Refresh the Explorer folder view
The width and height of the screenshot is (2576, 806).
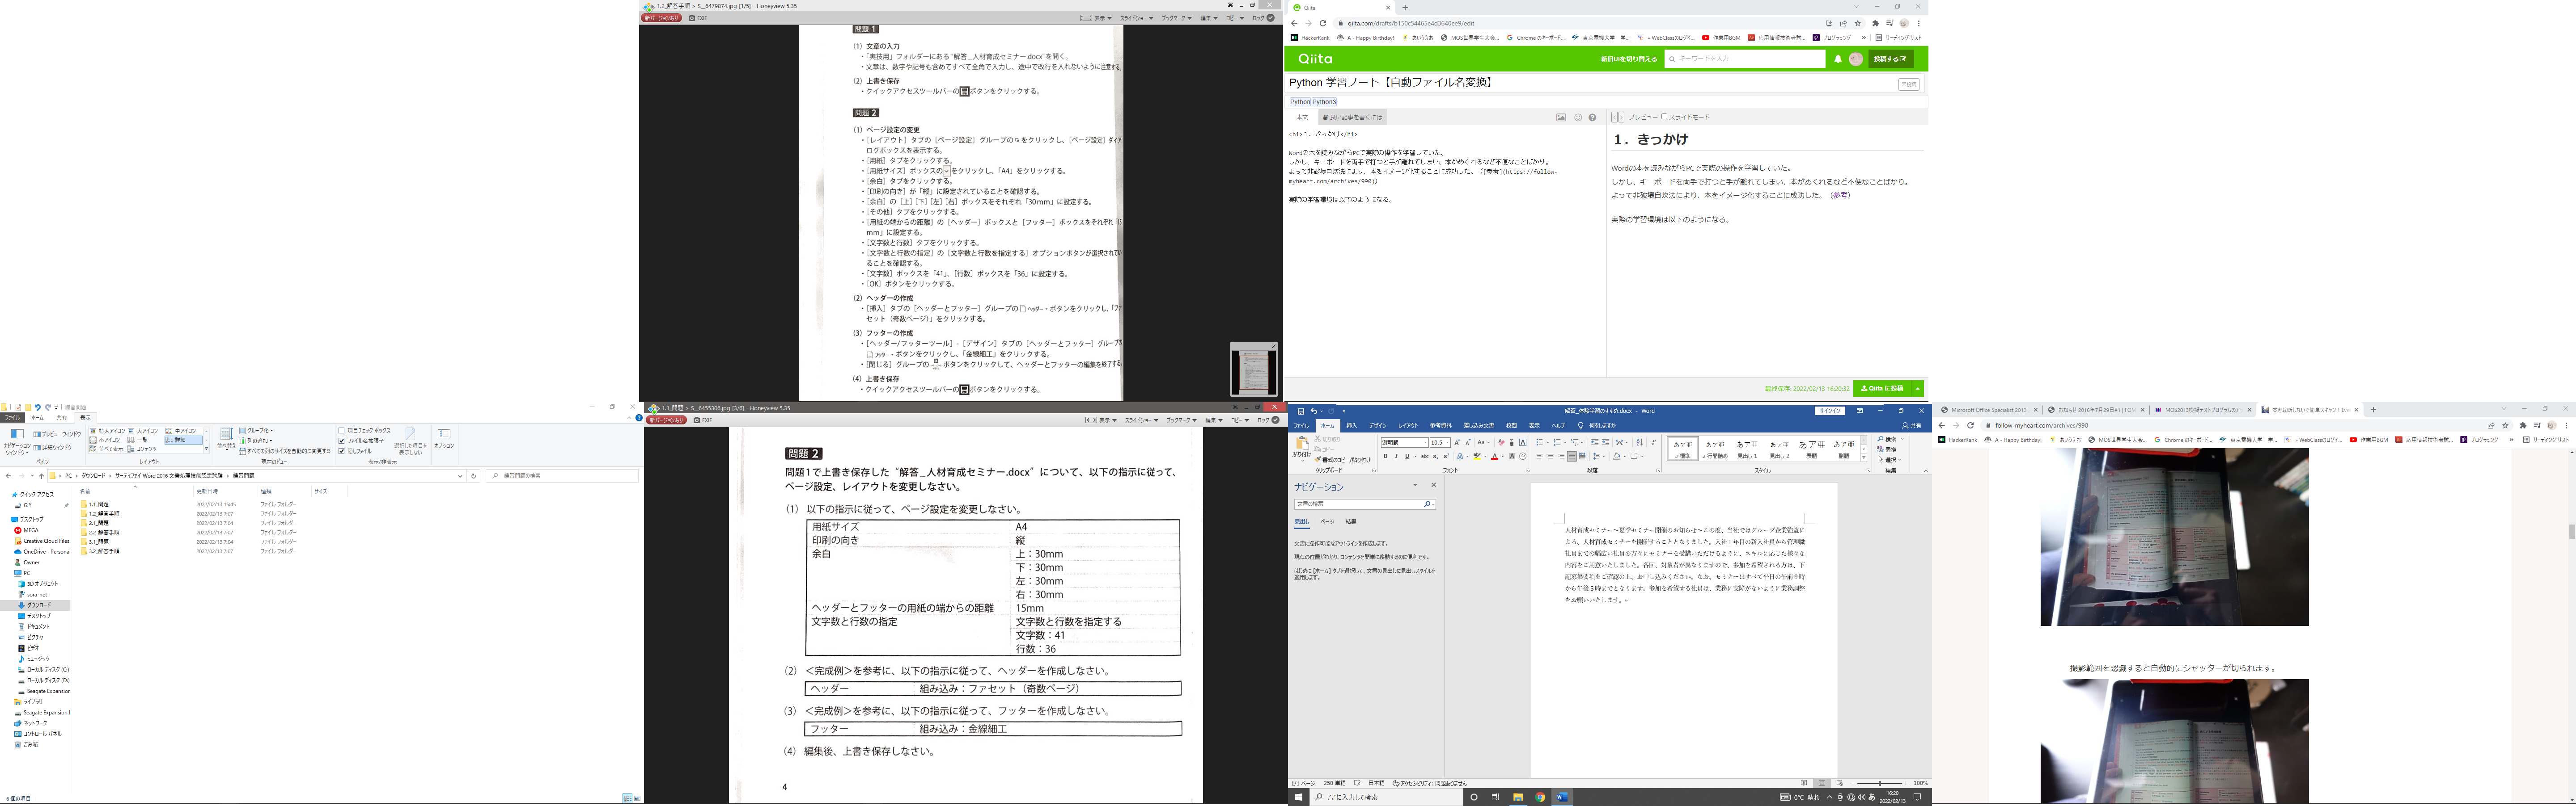(473, 475)
